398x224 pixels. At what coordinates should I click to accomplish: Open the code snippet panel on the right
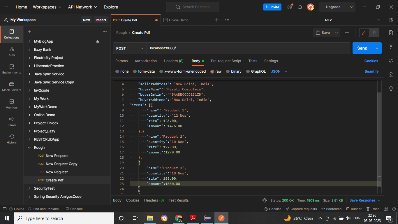(391, 60)
